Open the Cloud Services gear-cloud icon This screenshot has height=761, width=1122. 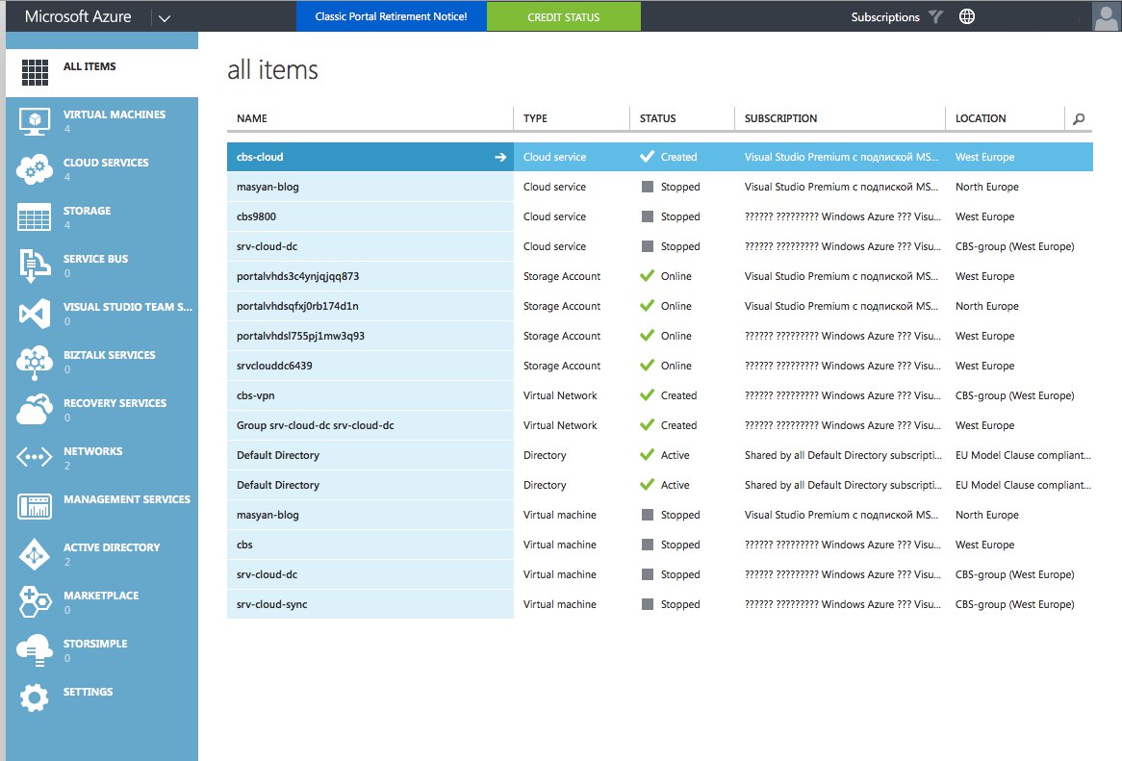(x=35, y=168)
